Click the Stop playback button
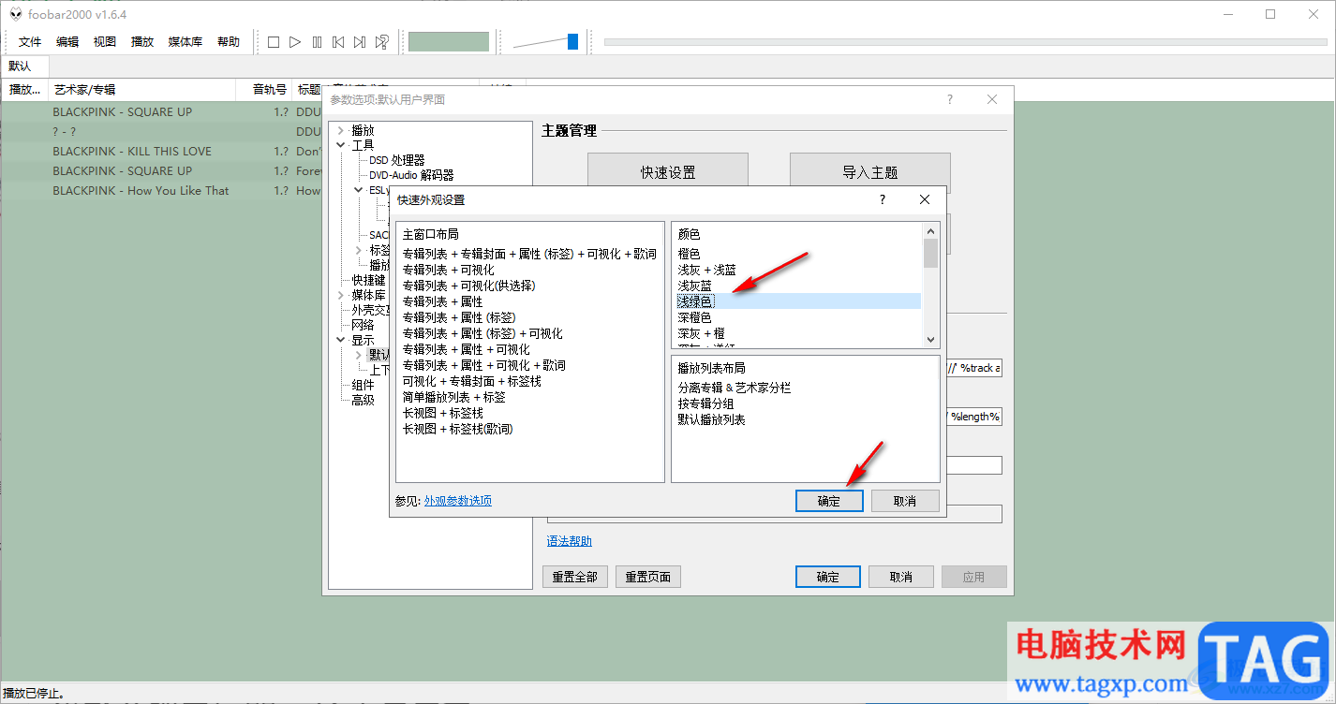 [x=274, y=42]
